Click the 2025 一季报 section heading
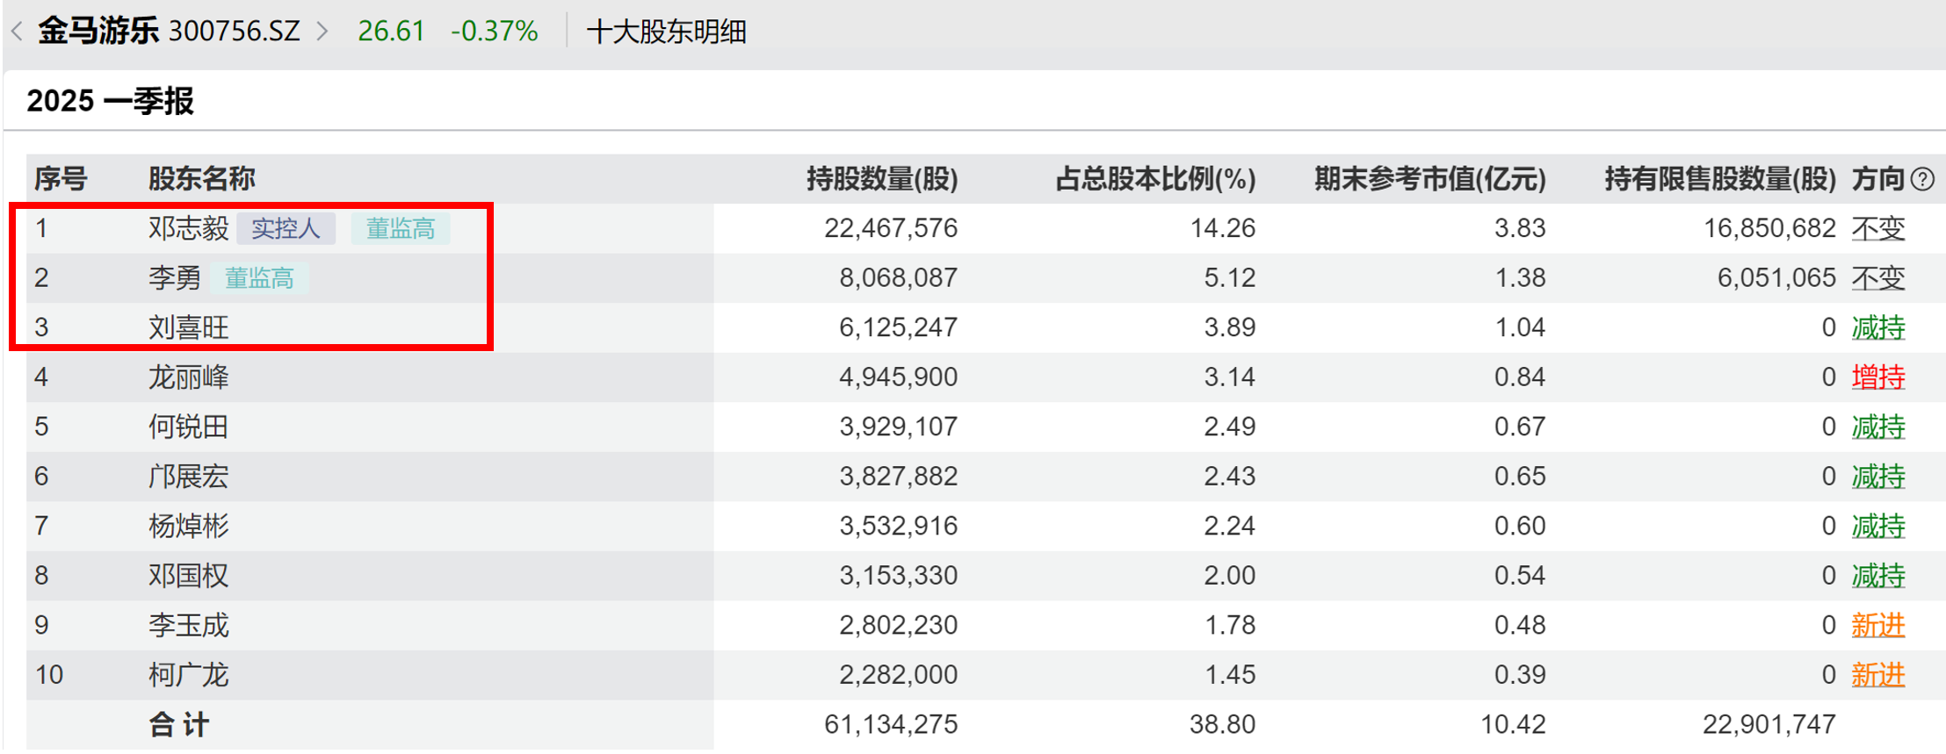This screenshot has width=1946, height=754. (110, 101)
